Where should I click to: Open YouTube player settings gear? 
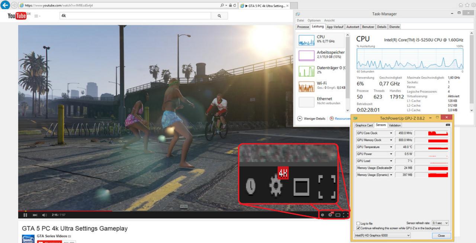click(330, 215)
